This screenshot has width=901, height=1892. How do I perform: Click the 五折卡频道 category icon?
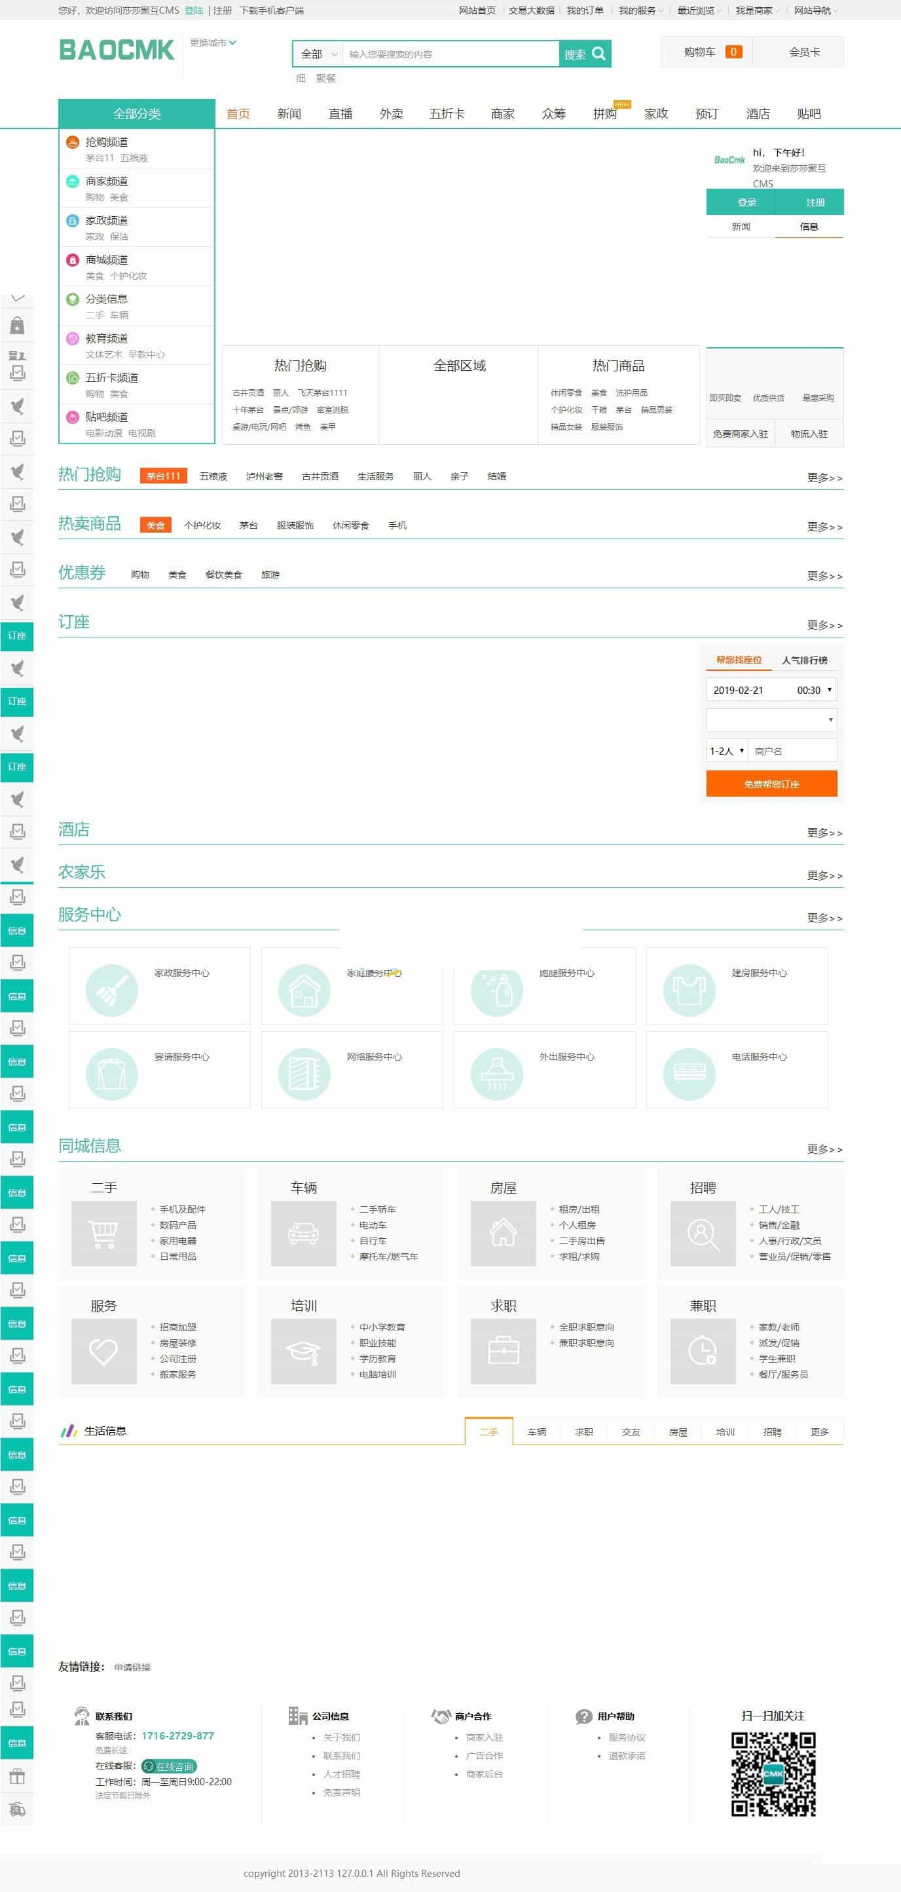[x=72, y=377]
